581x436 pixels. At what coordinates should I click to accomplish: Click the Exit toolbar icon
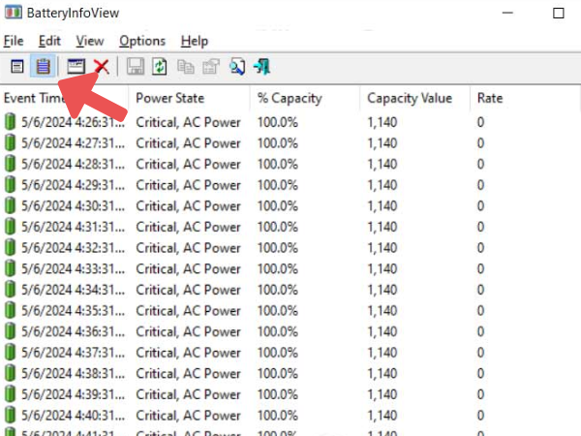[261, 67]
